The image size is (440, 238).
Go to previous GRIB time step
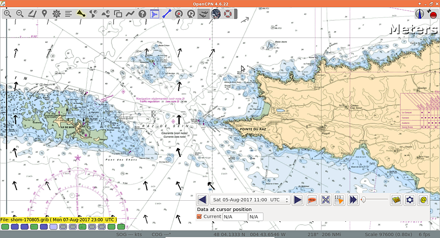pyautogui.click(x=203, y=200)
